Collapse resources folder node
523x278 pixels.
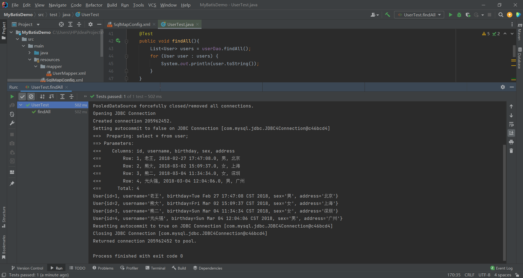tap(29, 59)
